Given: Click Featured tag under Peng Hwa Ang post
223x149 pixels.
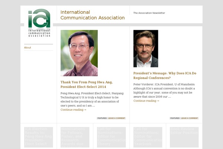Looking at the screenshot, I should click(102, 118).
